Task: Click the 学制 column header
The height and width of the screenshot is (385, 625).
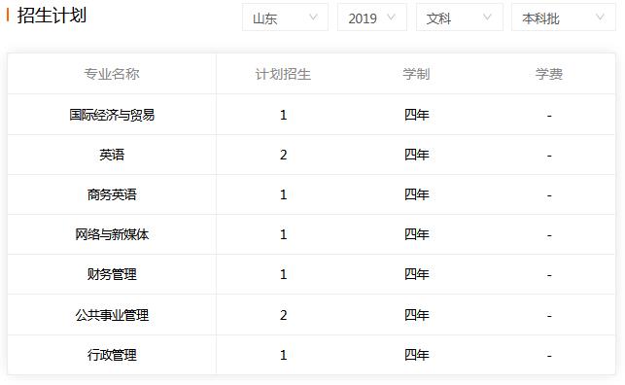Action: [416, 74]
